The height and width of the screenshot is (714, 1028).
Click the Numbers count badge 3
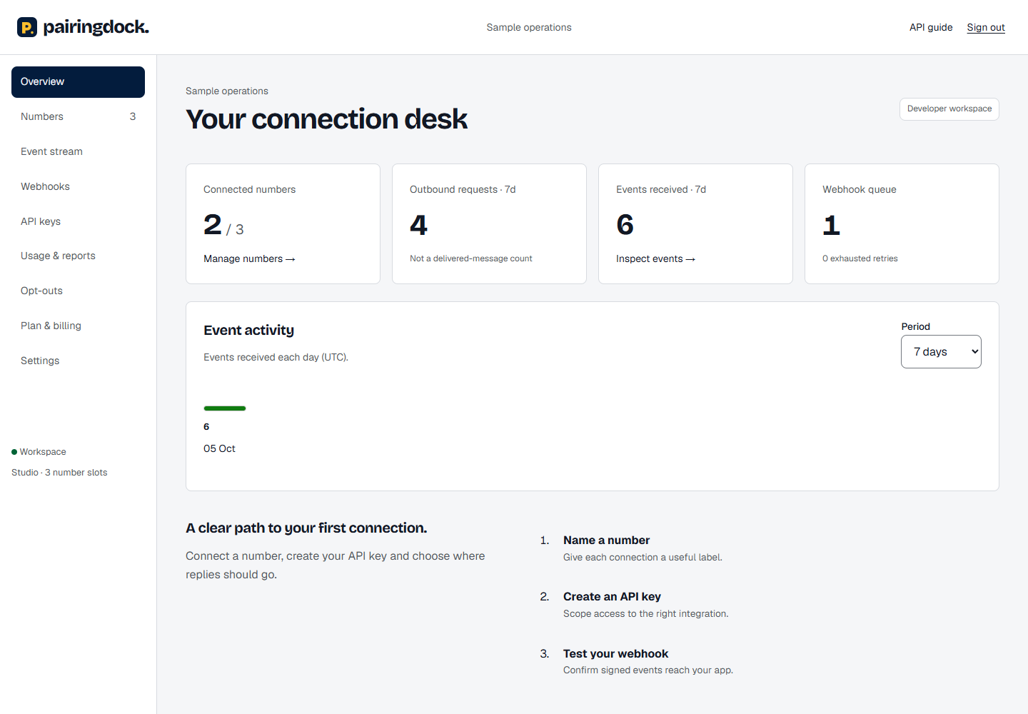point(133,116)
